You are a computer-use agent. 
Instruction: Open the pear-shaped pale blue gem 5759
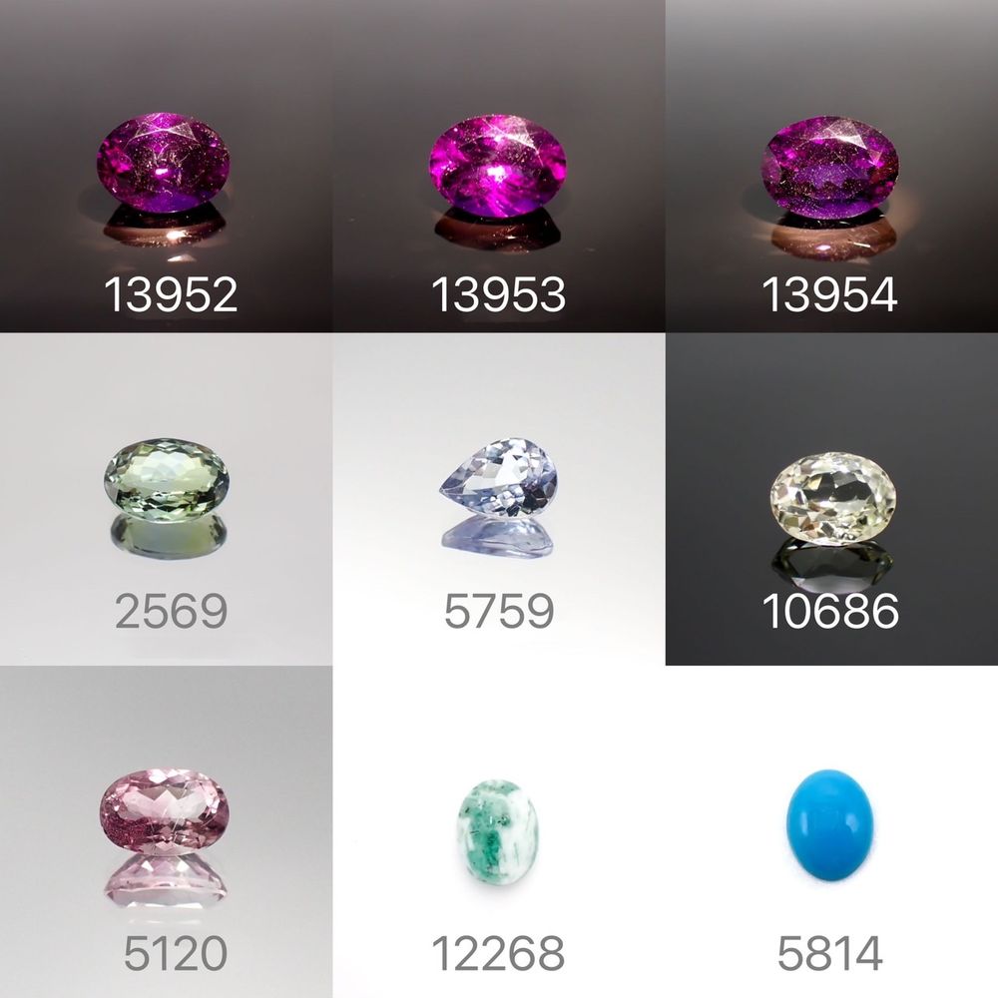[498, 499]
